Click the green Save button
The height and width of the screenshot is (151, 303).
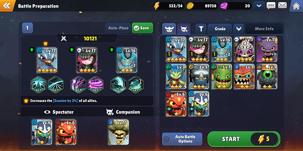point(142,28)
